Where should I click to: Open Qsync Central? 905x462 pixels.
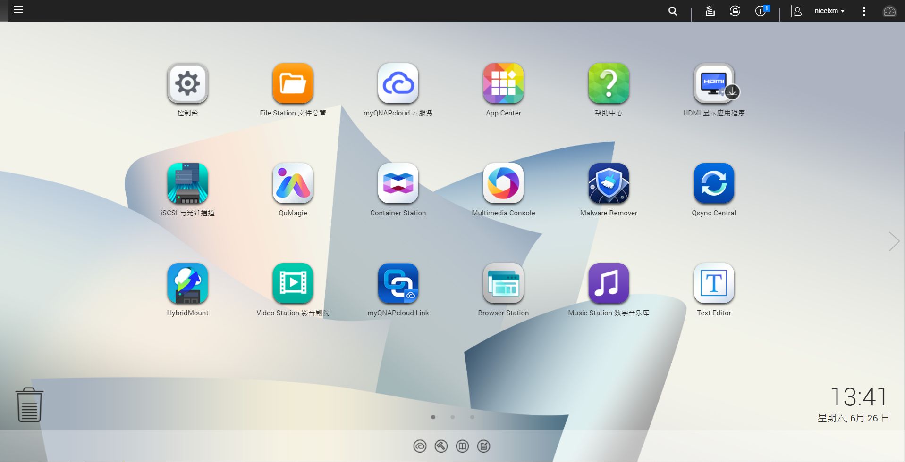point(714,183)
